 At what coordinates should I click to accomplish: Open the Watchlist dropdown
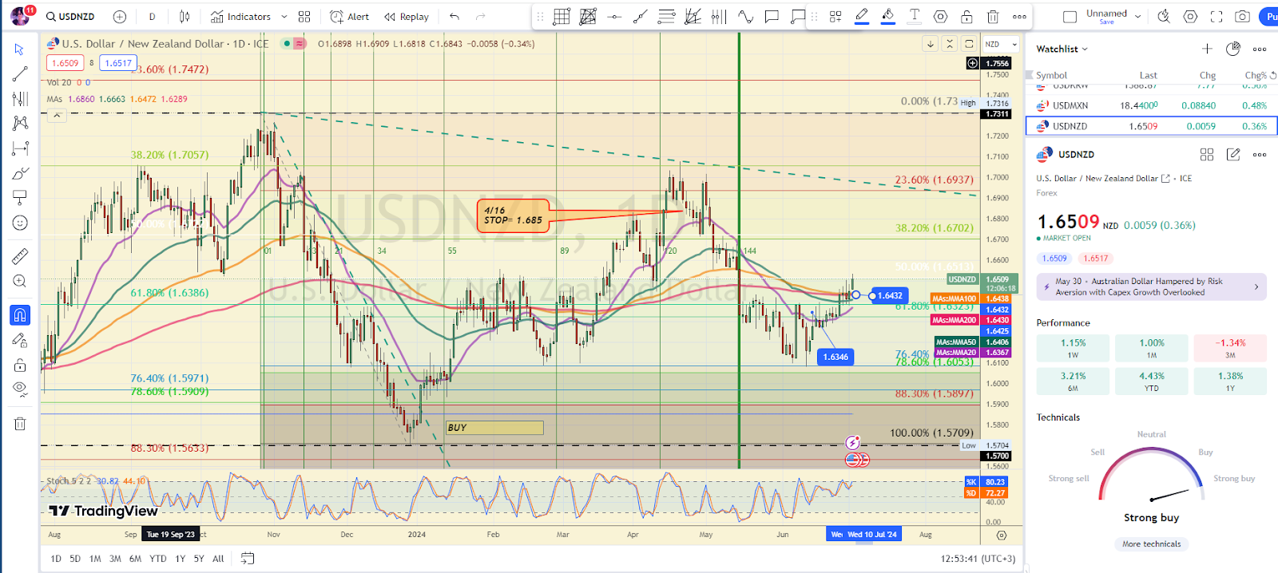tap(1062, 49)
